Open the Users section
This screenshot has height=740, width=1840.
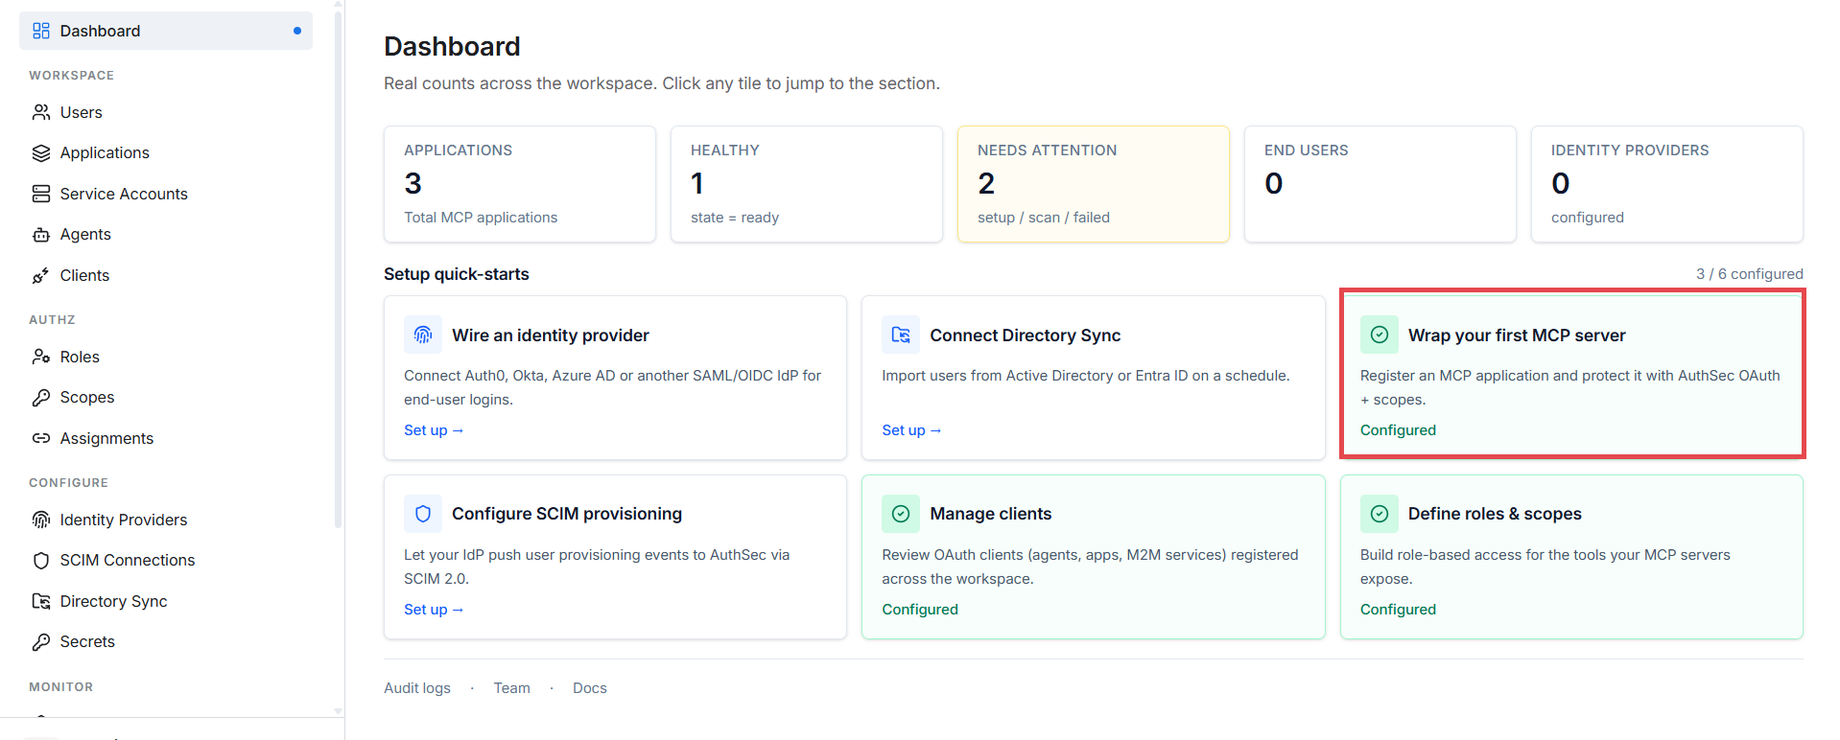click(x=166, y=112)
